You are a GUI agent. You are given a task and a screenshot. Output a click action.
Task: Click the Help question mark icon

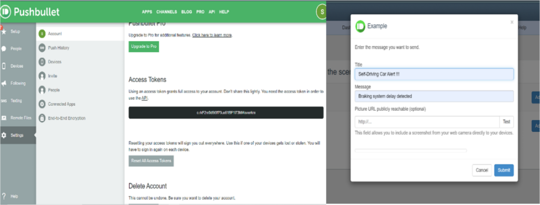click(4, 196)
